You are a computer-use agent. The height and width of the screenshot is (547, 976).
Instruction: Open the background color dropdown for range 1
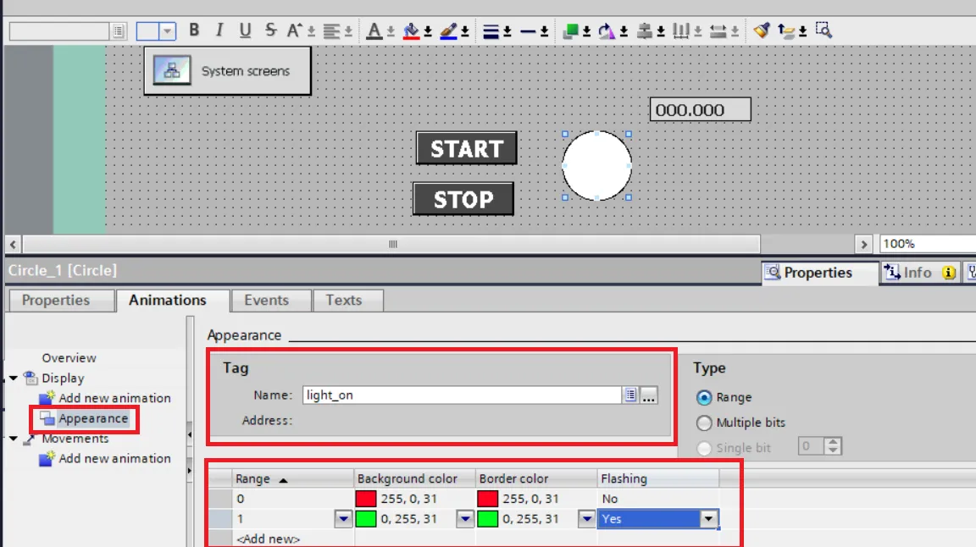(x=465, y=518)
